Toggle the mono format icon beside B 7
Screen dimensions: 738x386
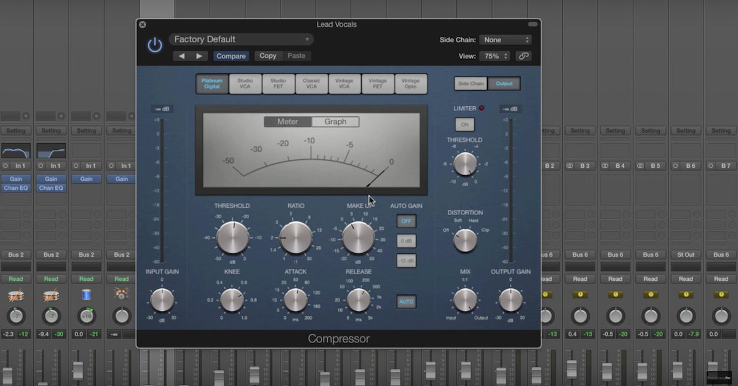(x=711, y=166)
